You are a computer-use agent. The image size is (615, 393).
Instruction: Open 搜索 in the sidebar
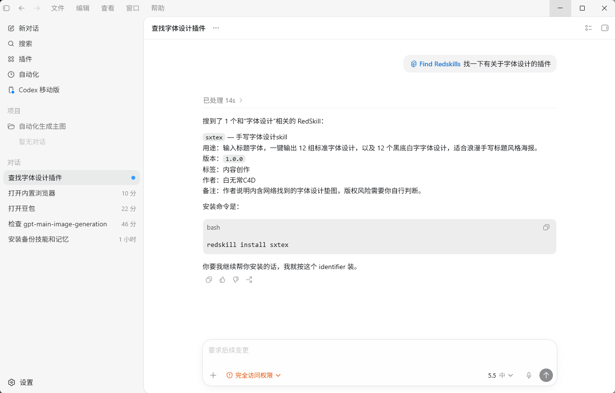[x=72, y=44]
